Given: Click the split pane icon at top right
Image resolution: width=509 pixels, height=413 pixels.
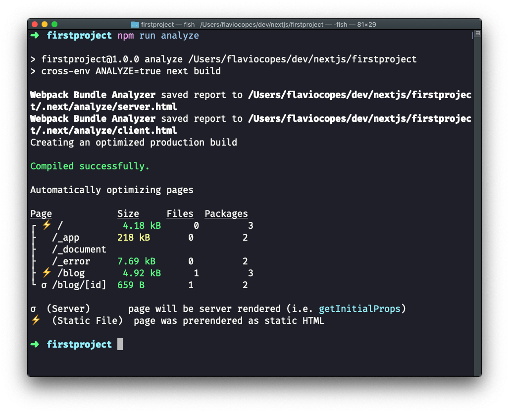Looking at the screenshot, I should point(478,33).
